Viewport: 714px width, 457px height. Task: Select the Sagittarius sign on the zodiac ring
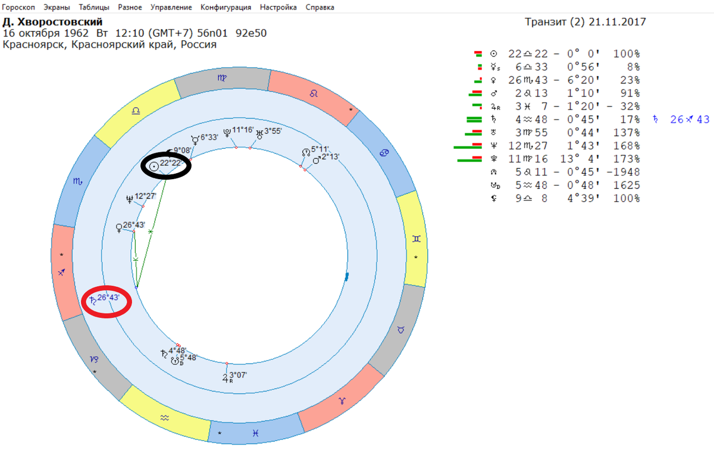[x=61, y=272]
